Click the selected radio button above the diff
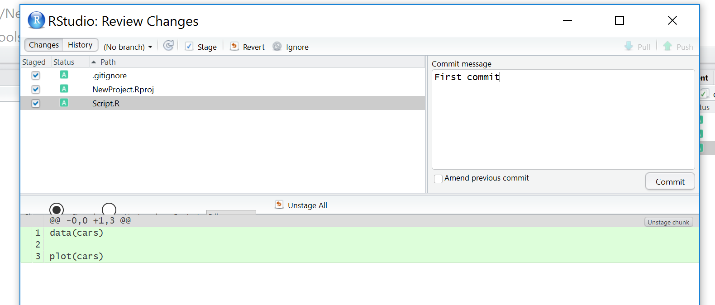The height and width of the screenshot is (305, 715). coord(57,209)
